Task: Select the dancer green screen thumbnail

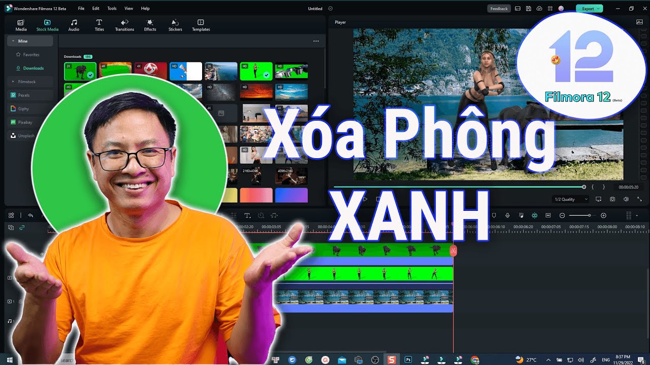Action: click(256, 71)
